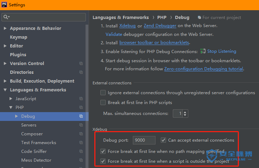Uncheck Force break when script is outside project
This screenshot has height=168, width=259.
(103, 161)
